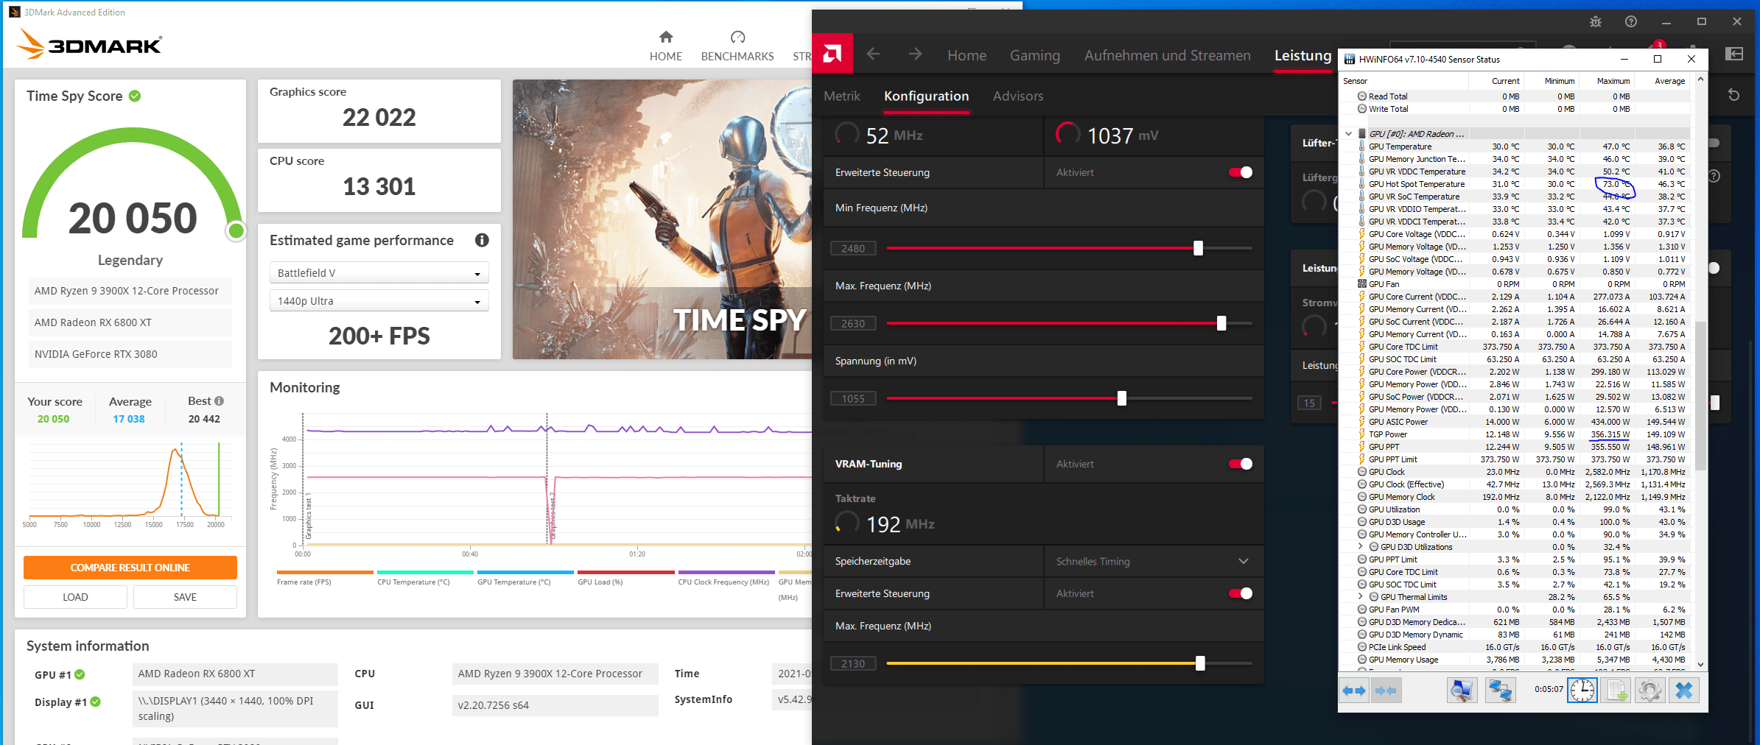1760x745 pixels.
Task: Start HWiNFO logging with sheet-plus icon
Action: 1616,691
